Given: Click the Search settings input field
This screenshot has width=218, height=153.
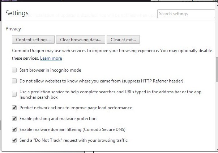Looking at the screenshot, I should (181, 14).
